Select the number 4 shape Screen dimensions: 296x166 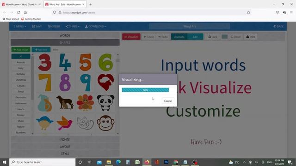pyautogui.click(x=65, y=62)
